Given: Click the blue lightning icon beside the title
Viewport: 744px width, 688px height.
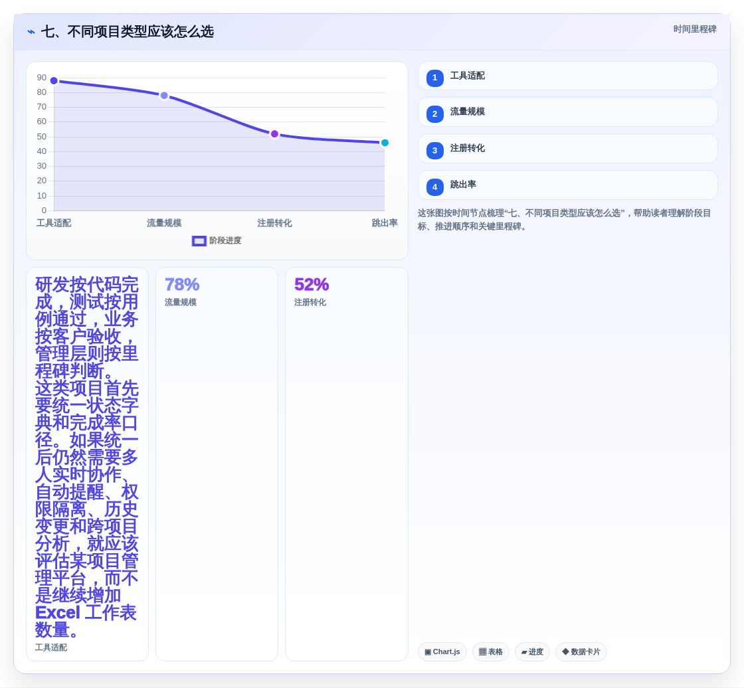Looking at the screenshot, I should pos(31,32).
